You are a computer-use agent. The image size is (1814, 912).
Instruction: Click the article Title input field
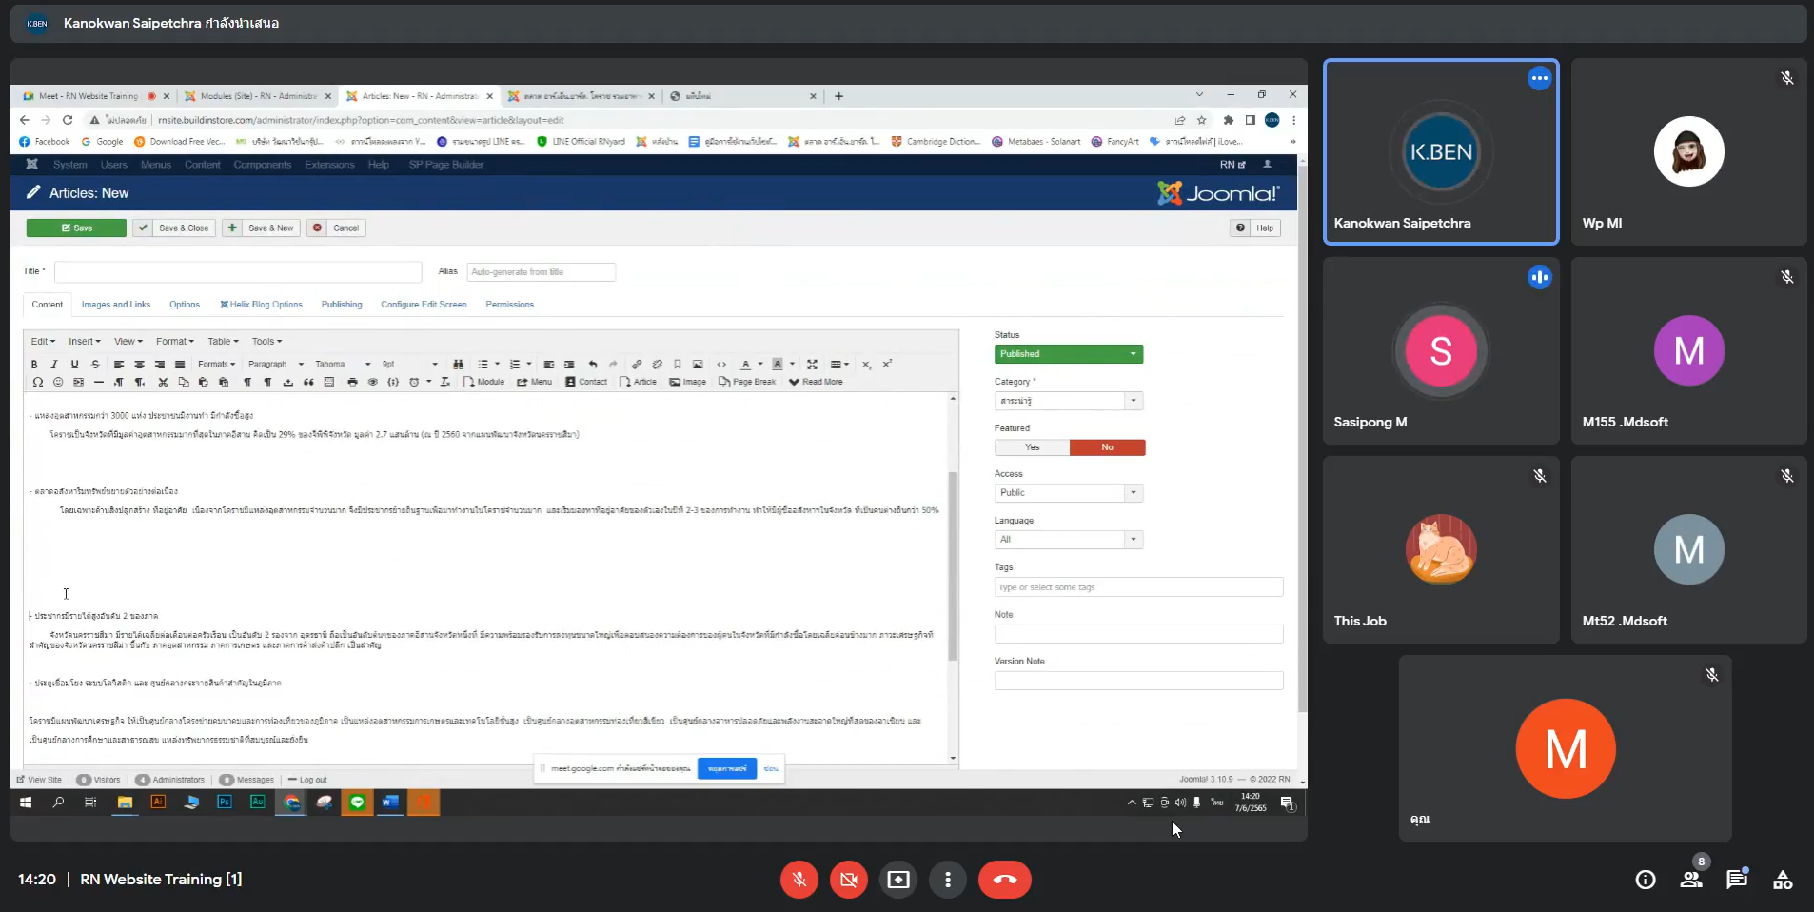coord(238,272)
